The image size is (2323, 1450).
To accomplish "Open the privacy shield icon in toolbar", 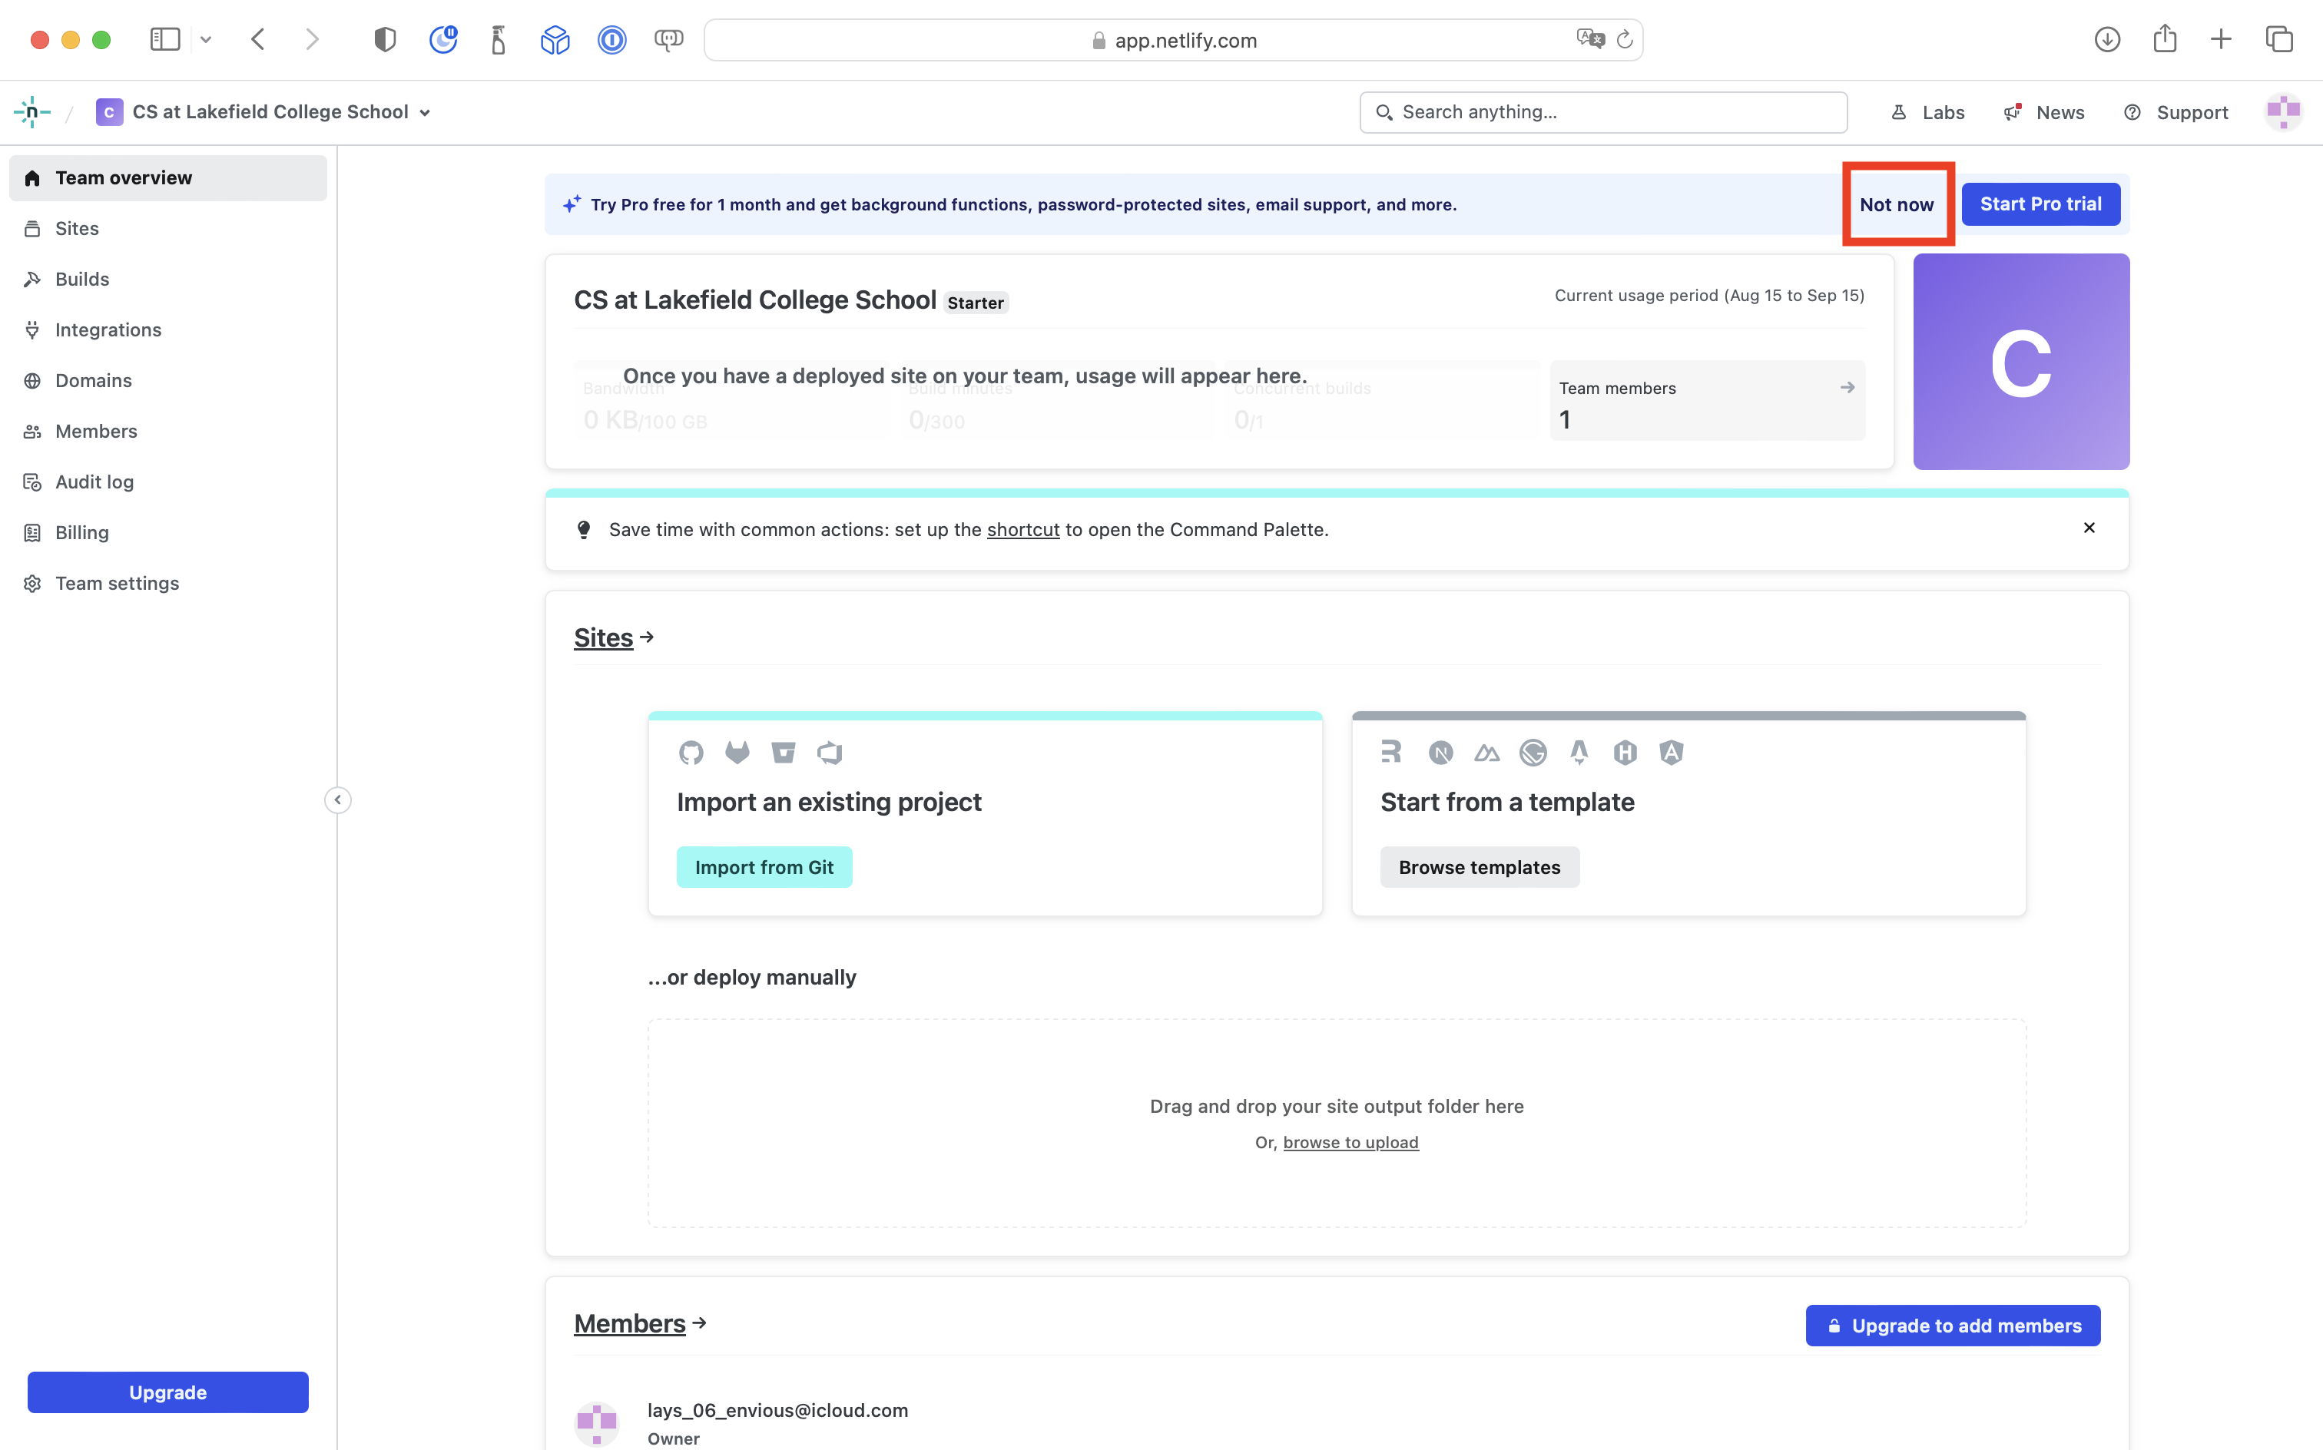I will pos(385,39).
